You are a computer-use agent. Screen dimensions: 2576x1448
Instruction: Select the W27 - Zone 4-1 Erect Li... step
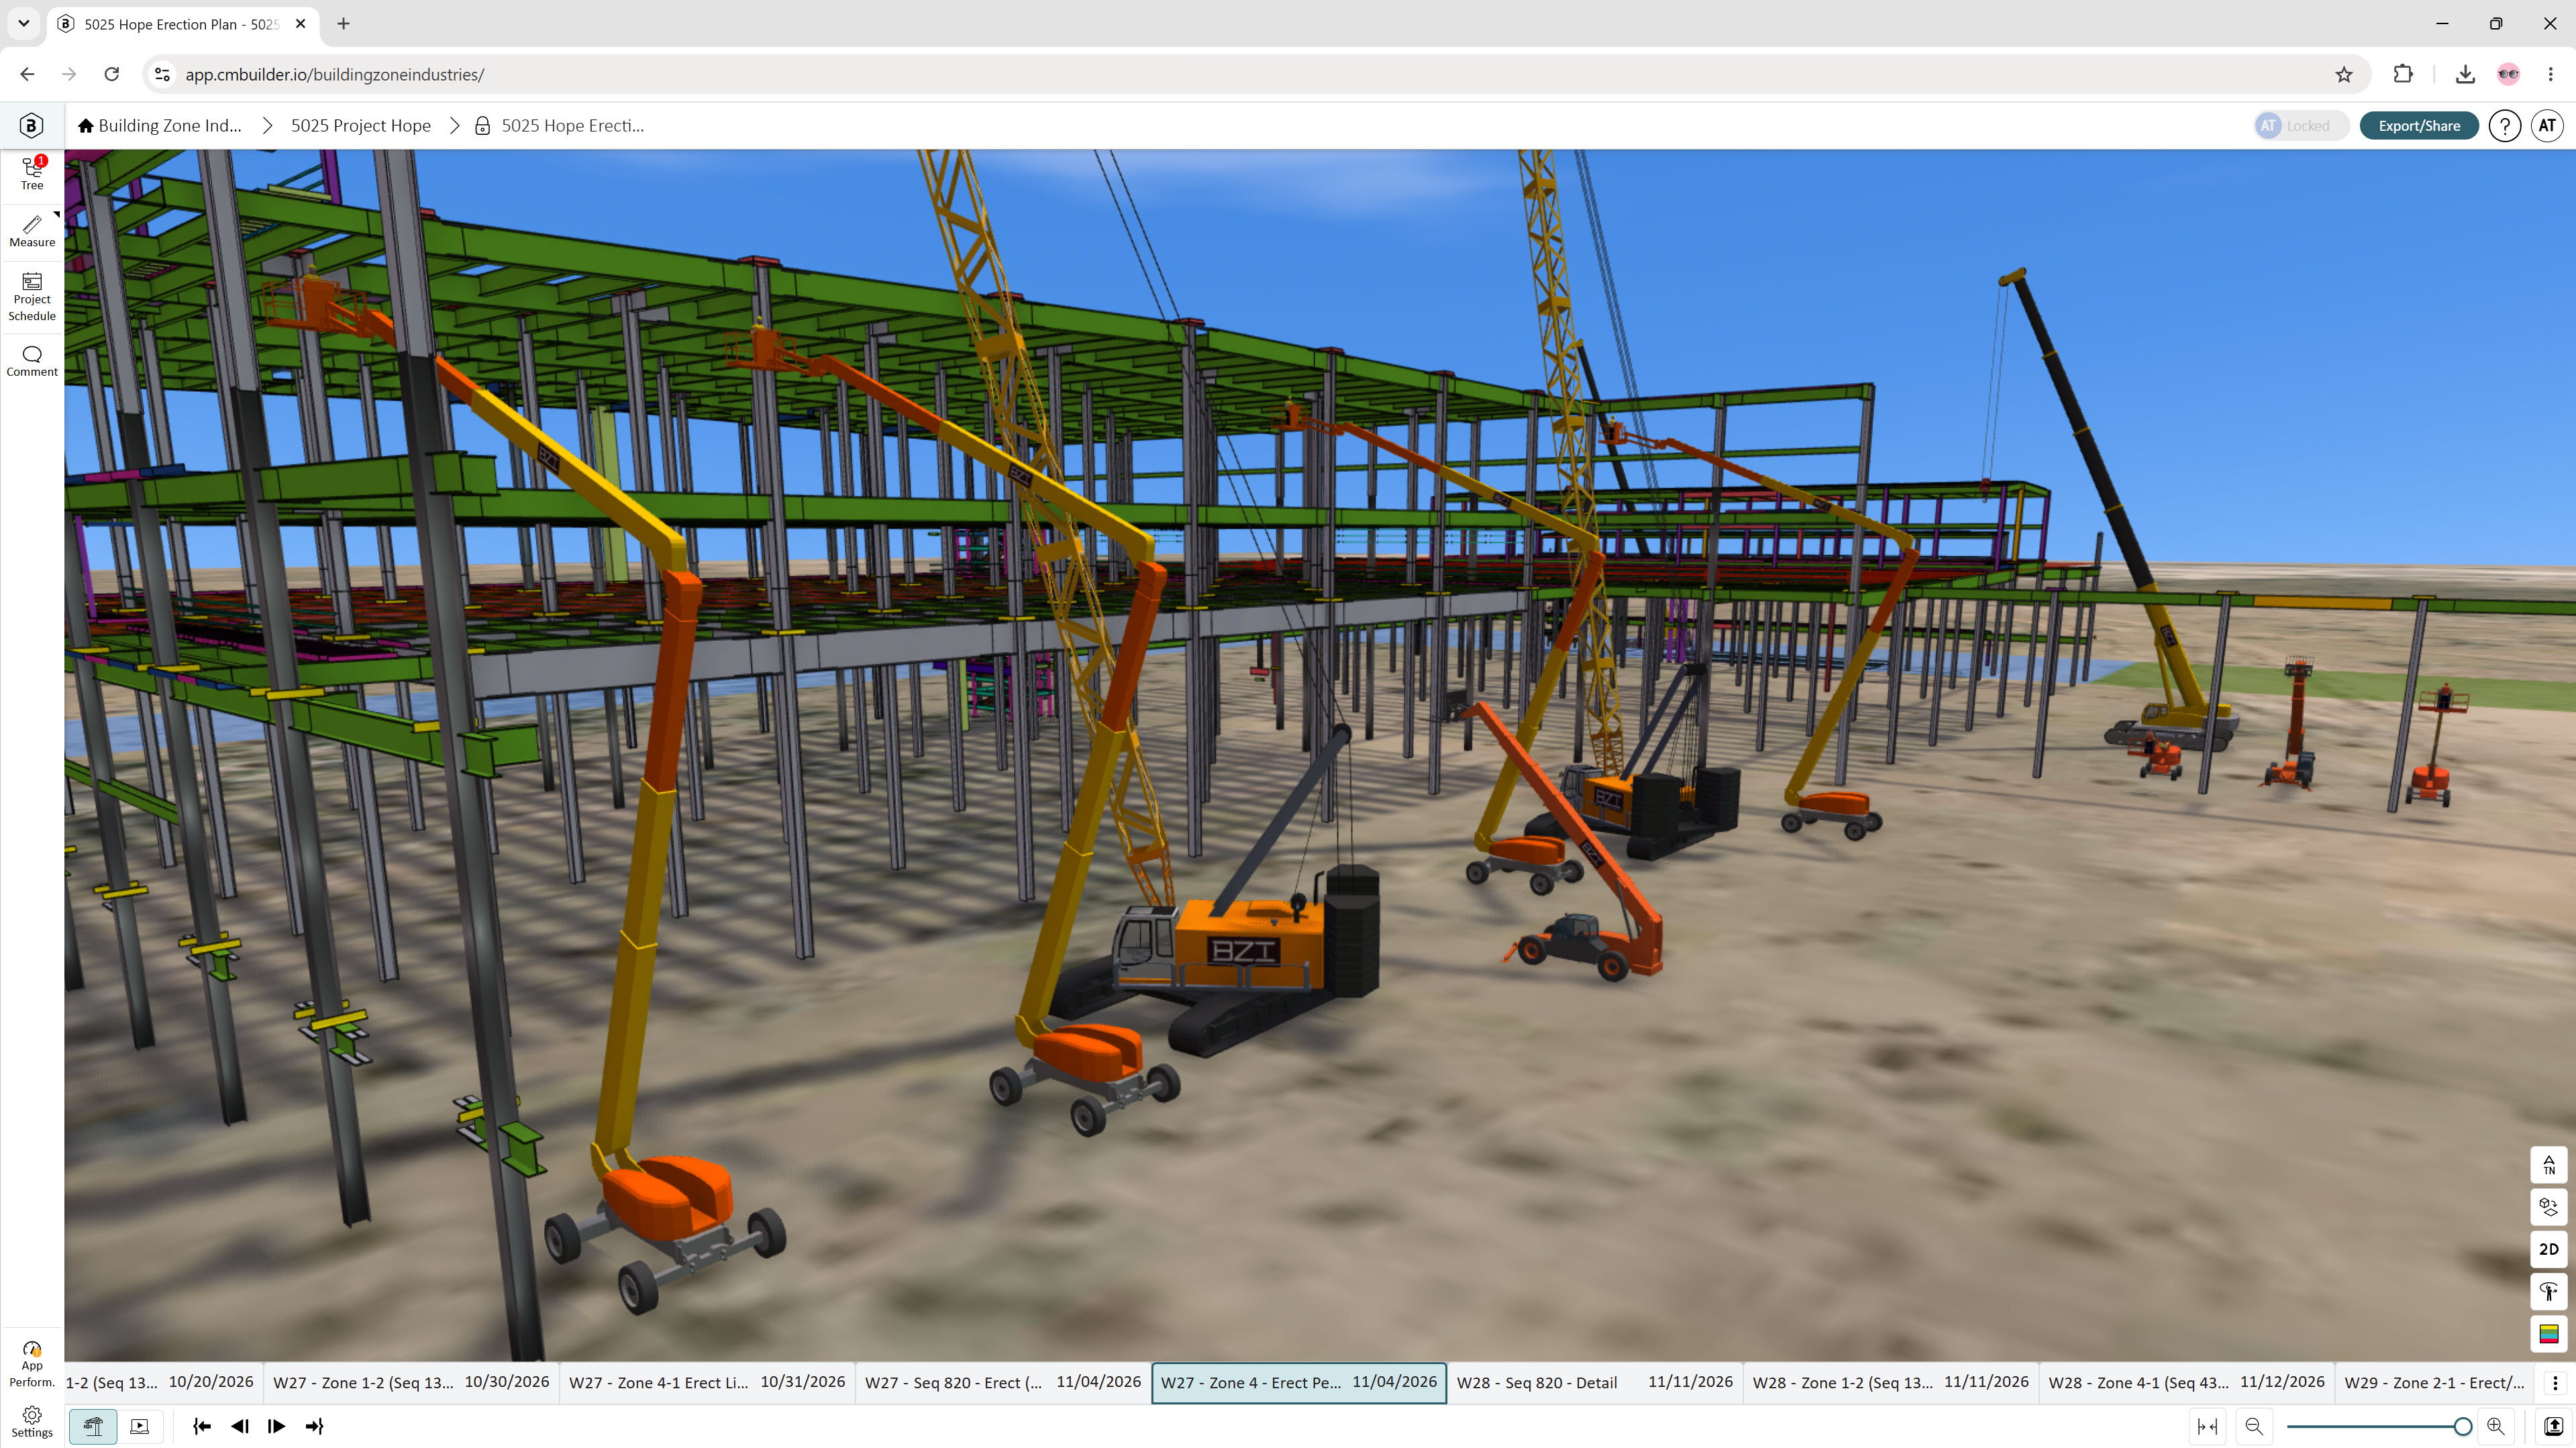[707, 1382]
